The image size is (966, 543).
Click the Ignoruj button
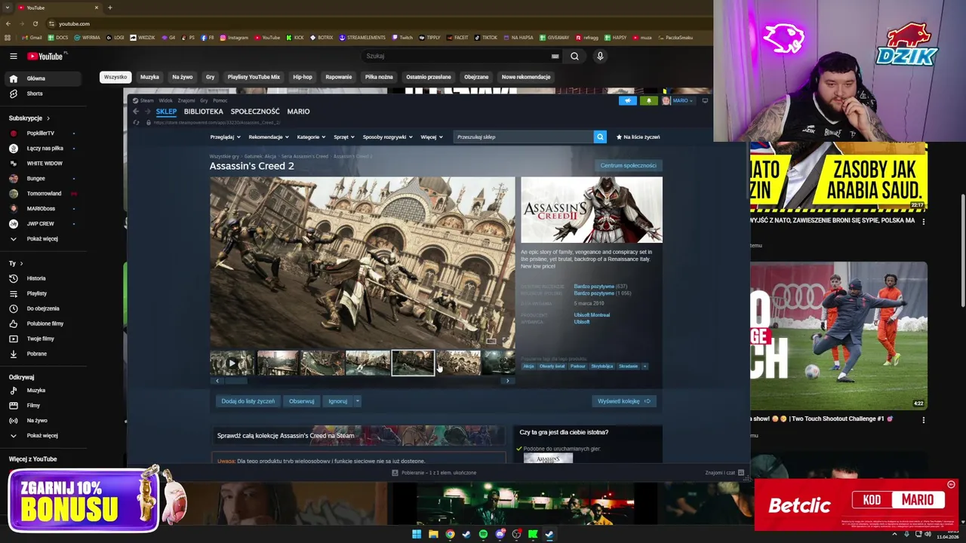coord(337,401)
